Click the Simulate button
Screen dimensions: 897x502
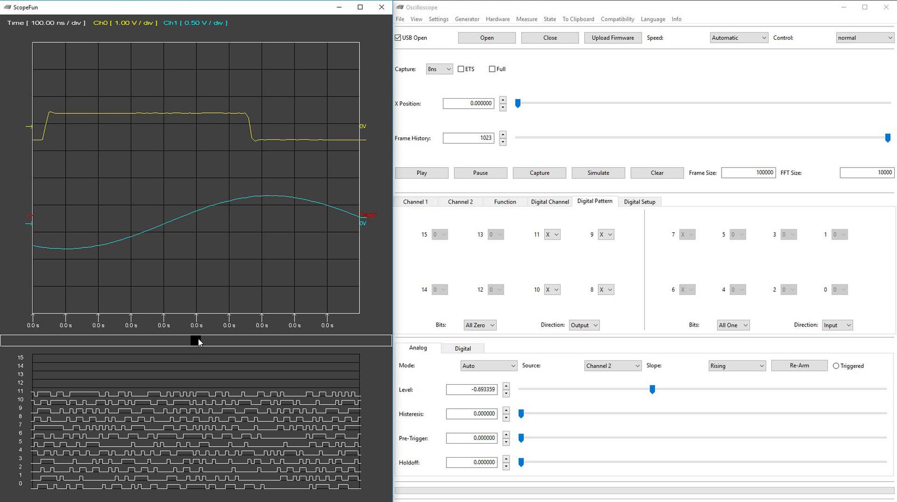598,173
